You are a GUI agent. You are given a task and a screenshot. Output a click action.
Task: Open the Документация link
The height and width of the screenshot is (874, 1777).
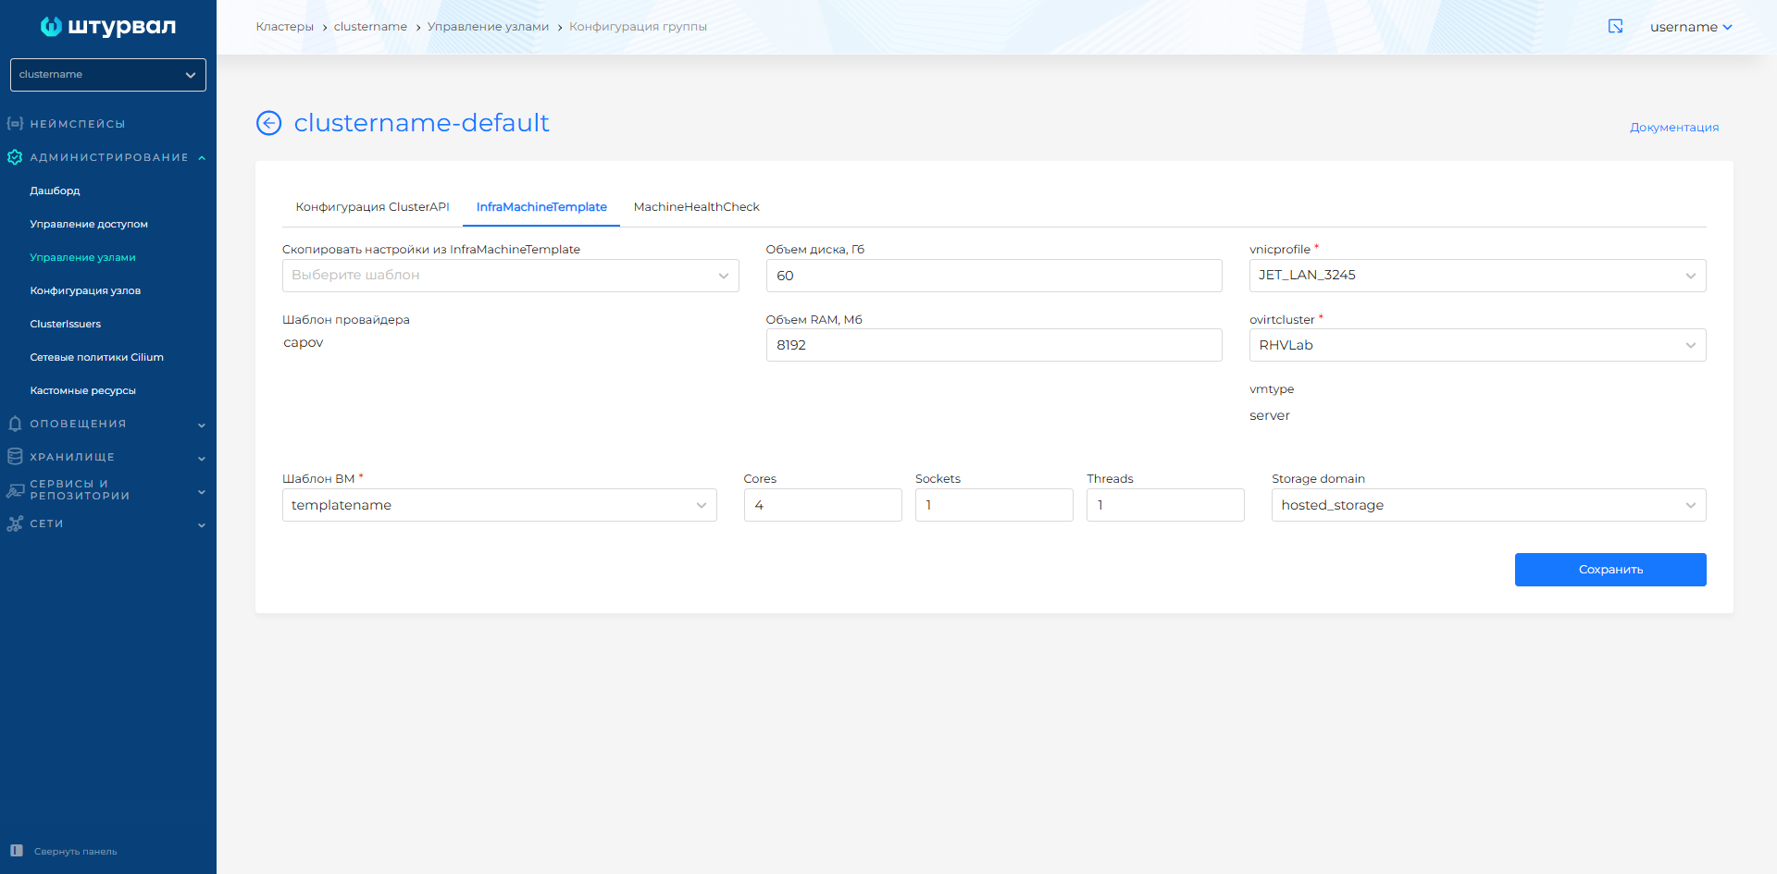click(1674, 128)
